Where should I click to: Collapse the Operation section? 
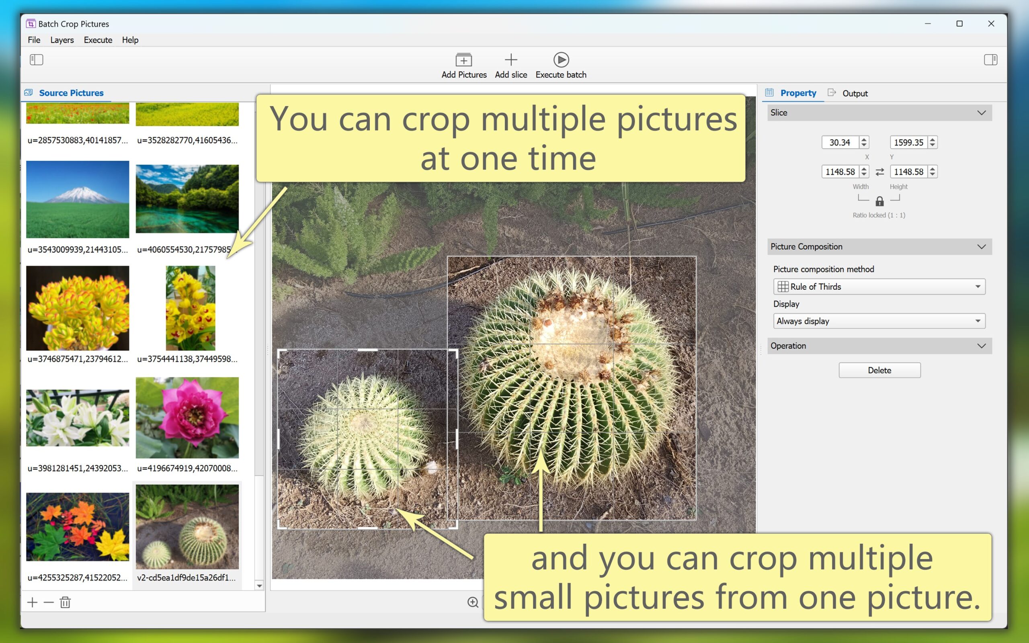(981, 346)
